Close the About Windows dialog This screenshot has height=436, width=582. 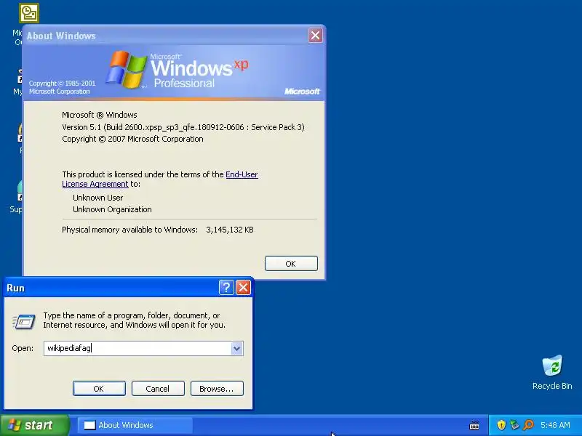click(315, 35)
